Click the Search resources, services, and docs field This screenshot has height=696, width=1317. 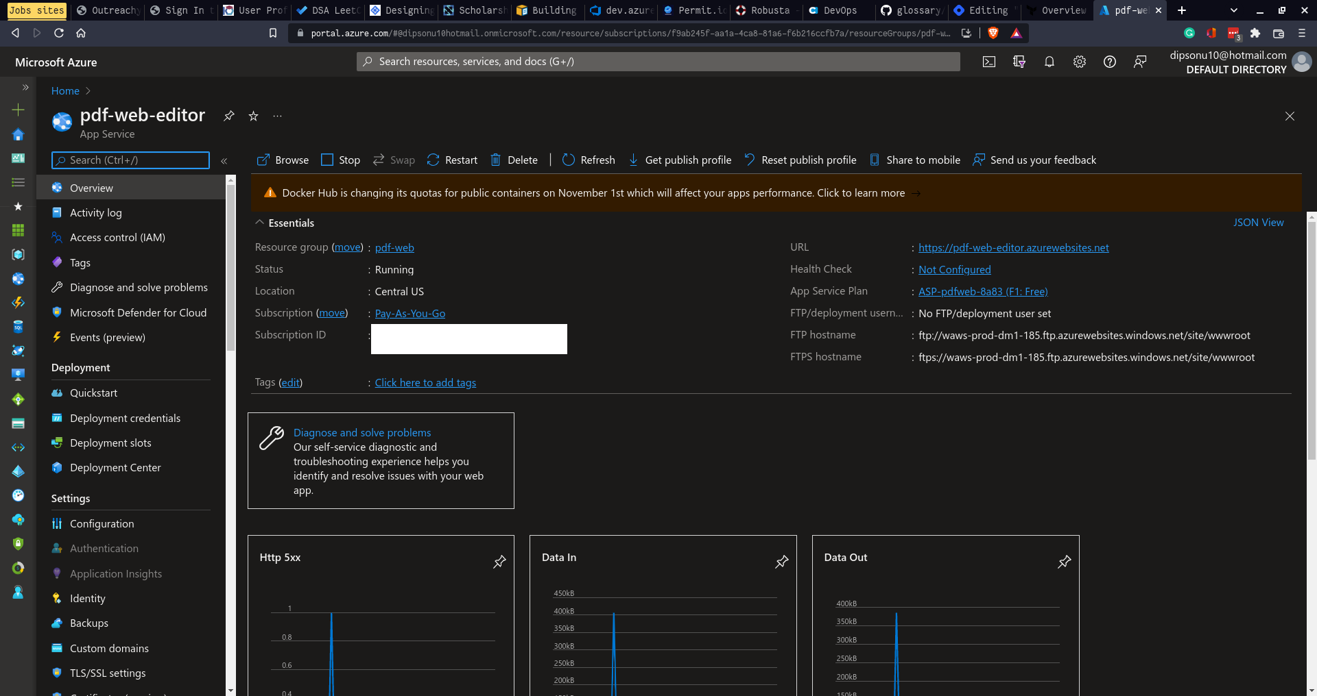(x=658, y=62)
